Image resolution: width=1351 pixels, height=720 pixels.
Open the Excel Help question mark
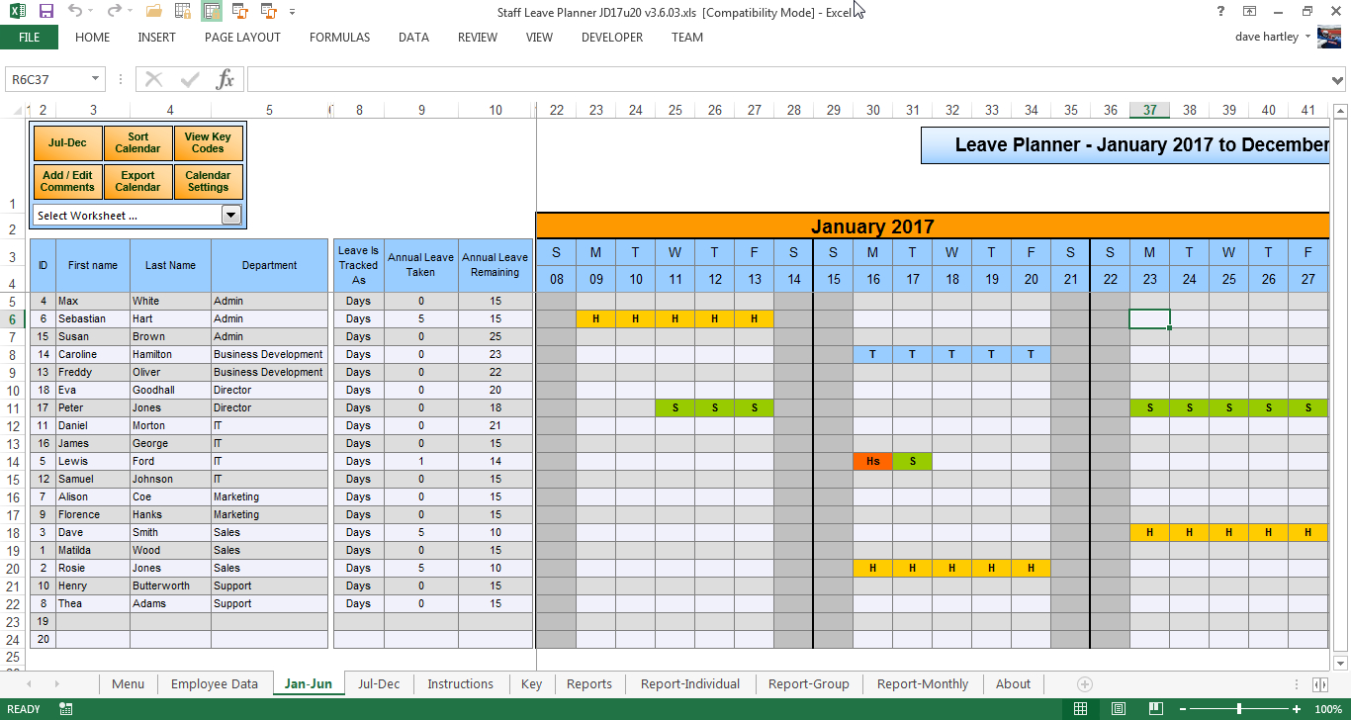(x=1220, y=12)
